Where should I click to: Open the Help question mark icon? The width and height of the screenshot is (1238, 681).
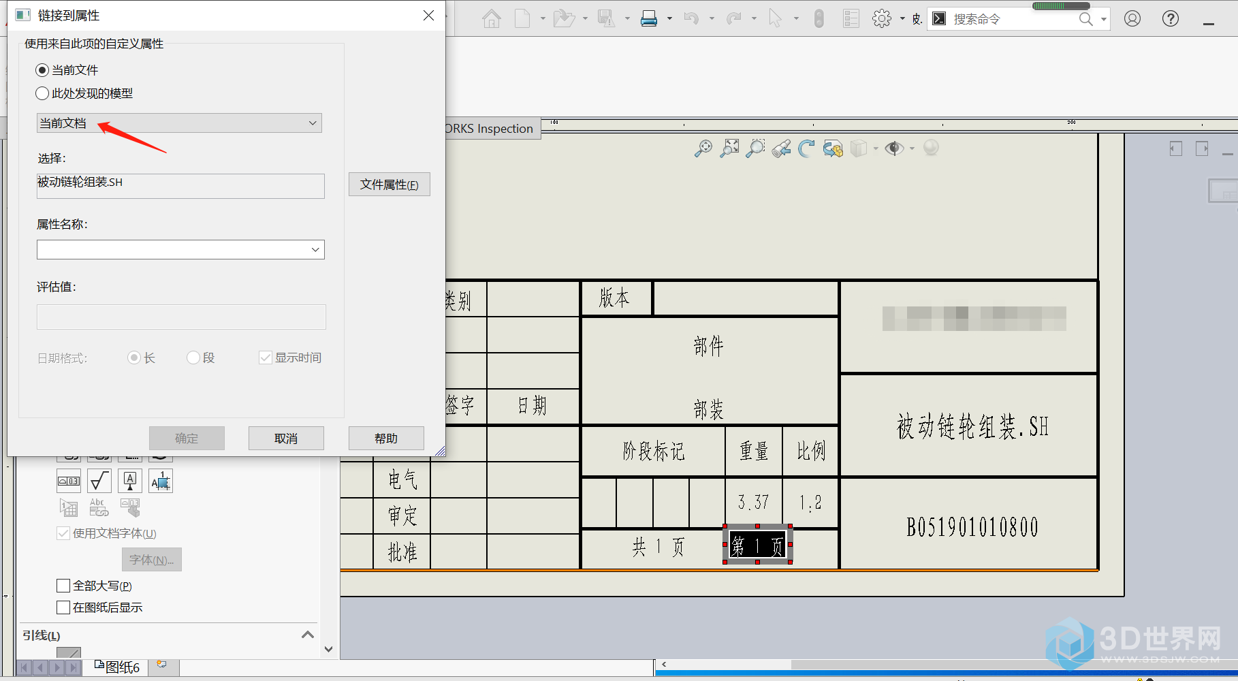[x=1171, y=18]
